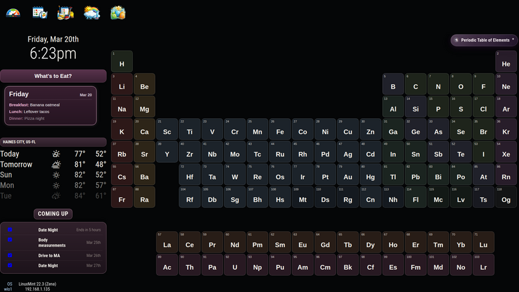The height and width of the screenshot is (292, 519).
Task: Click the first Date Night event, Ends in 5 hours
Action: pyautogui.click(x=53, y=230)
